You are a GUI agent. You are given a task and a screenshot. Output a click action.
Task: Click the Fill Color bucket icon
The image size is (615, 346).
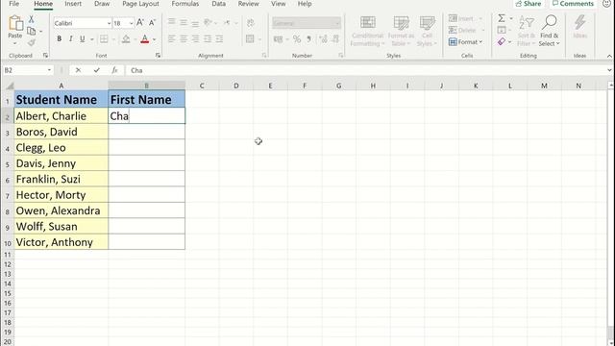click(126, 38)
